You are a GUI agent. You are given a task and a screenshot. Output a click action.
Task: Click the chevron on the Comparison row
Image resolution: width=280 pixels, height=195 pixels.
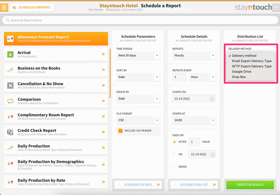point(103,101)
